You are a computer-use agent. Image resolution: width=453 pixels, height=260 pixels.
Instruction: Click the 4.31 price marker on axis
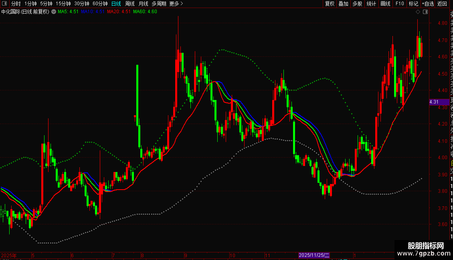(x=439, y=102)
